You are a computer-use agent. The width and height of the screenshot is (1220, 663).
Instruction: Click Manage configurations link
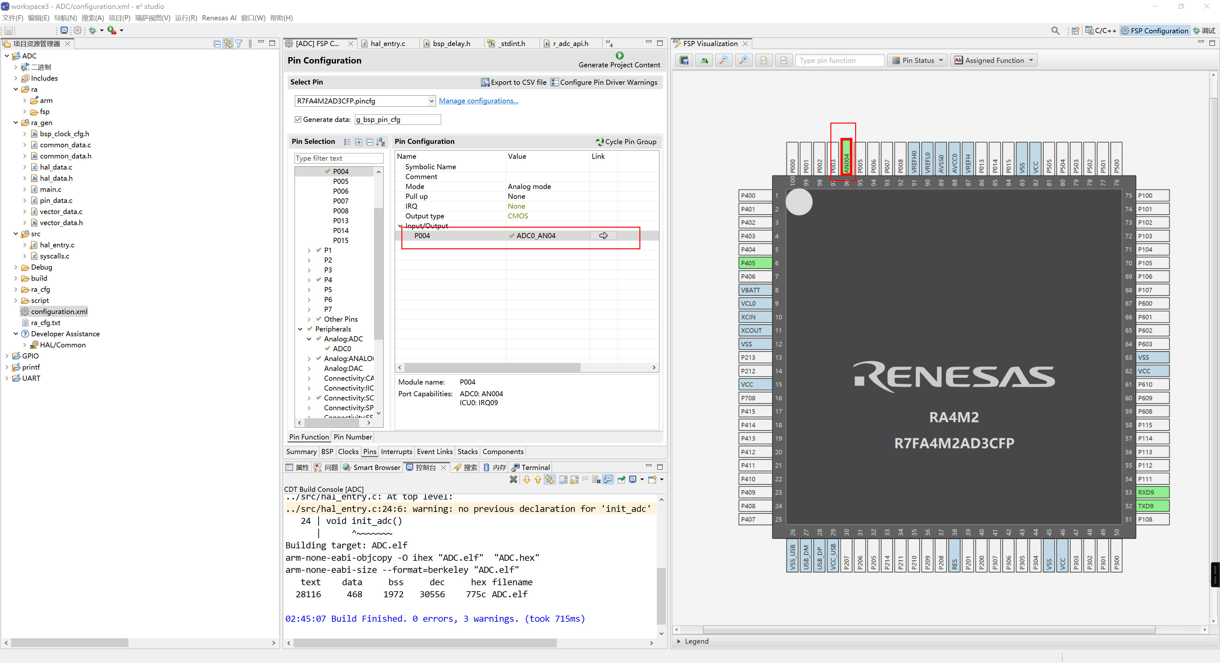pos(478,101)
